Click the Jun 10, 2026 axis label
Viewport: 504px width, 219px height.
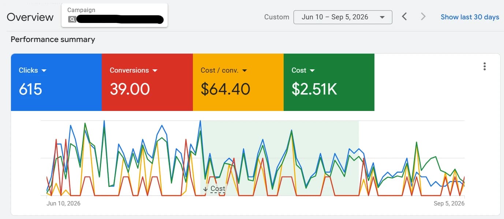click(x=63, y=203)
